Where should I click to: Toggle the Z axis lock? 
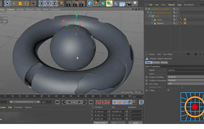[x=54, y=3]
